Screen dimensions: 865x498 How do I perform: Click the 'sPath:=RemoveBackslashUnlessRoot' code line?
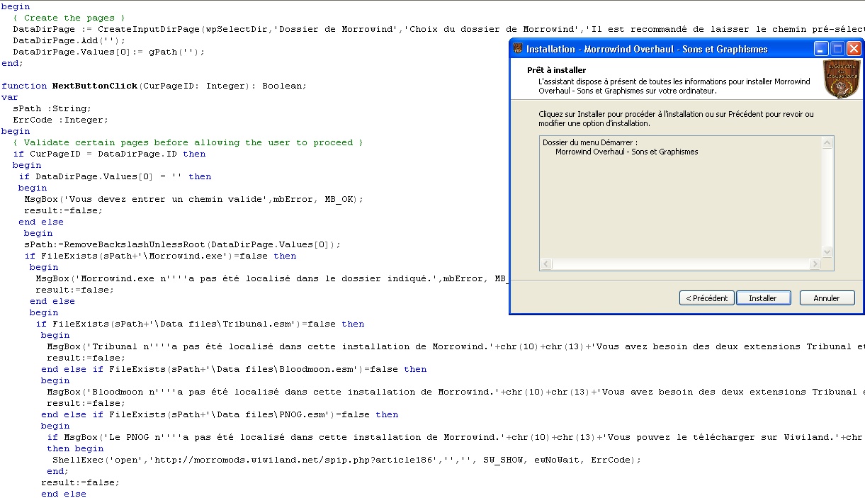click(182, 244)
